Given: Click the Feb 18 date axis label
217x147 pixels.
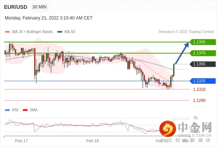Looking at the screenshot, I should click(x=92, y=141).
